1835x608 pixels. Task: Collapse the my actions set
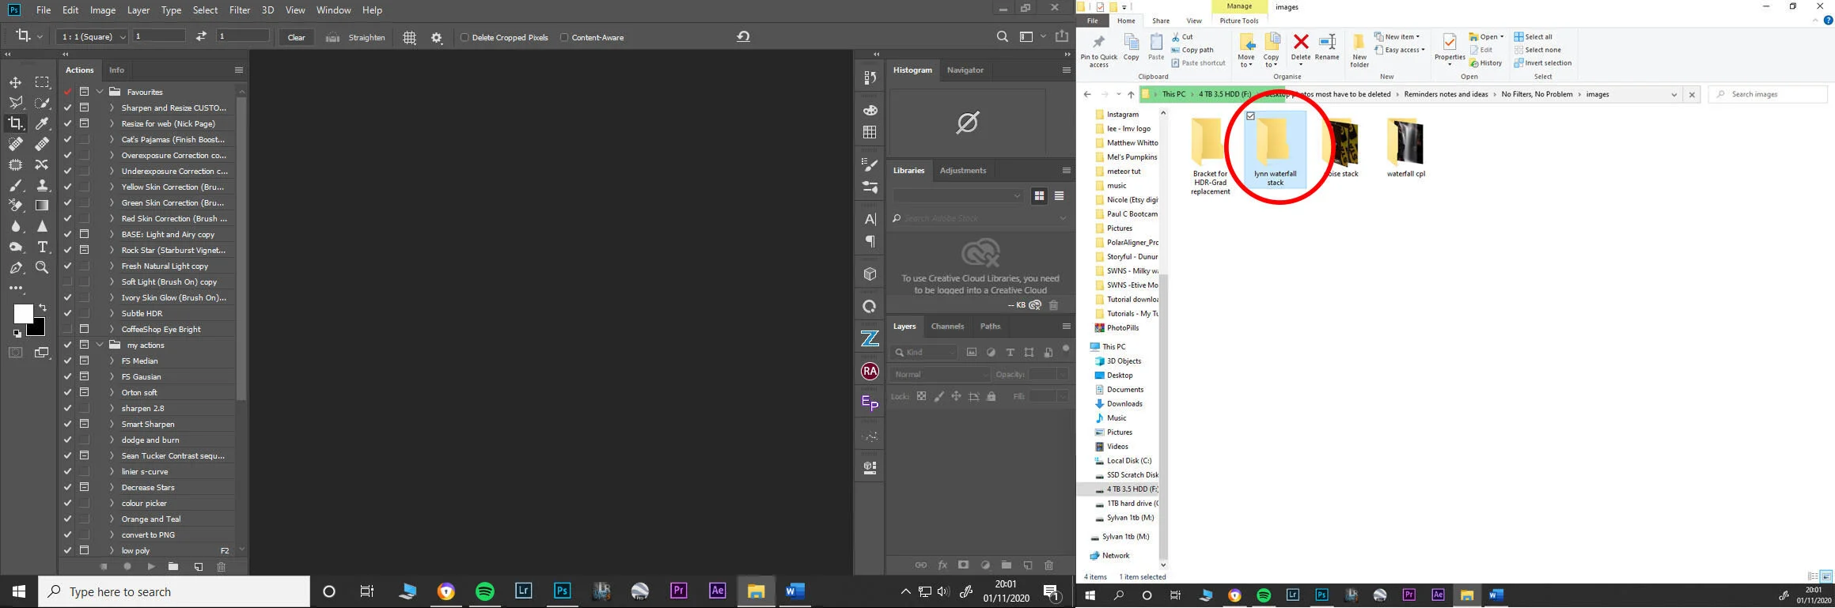coord(100,345)
